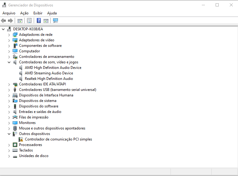Select Realtek High Definition Audio
Screen dimensions: 238x176
pos(49,79)
